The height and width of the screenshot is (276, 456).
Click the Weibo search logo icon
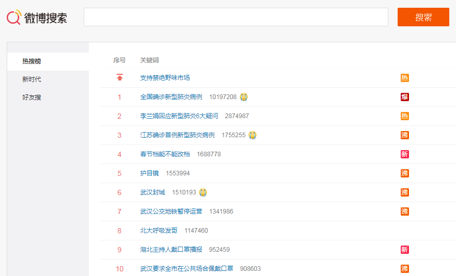pos(14,17)
